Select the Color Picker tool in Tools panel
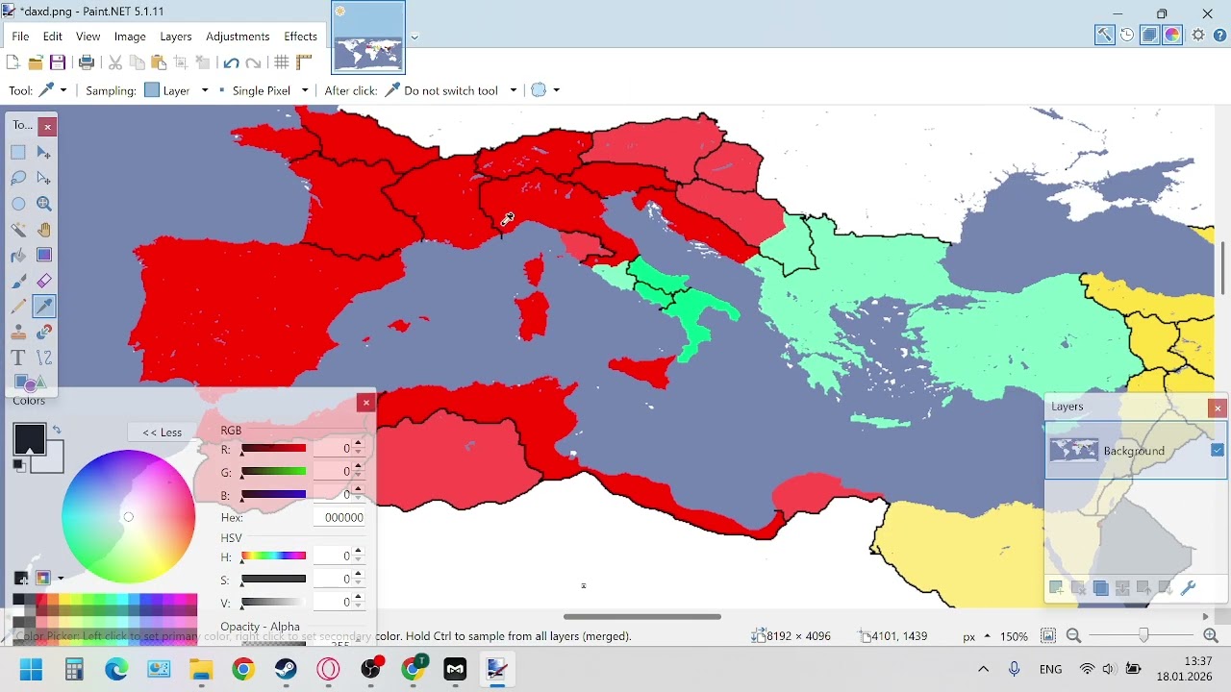The width and height of the screenshot is (1231, 692). (44, 307)
